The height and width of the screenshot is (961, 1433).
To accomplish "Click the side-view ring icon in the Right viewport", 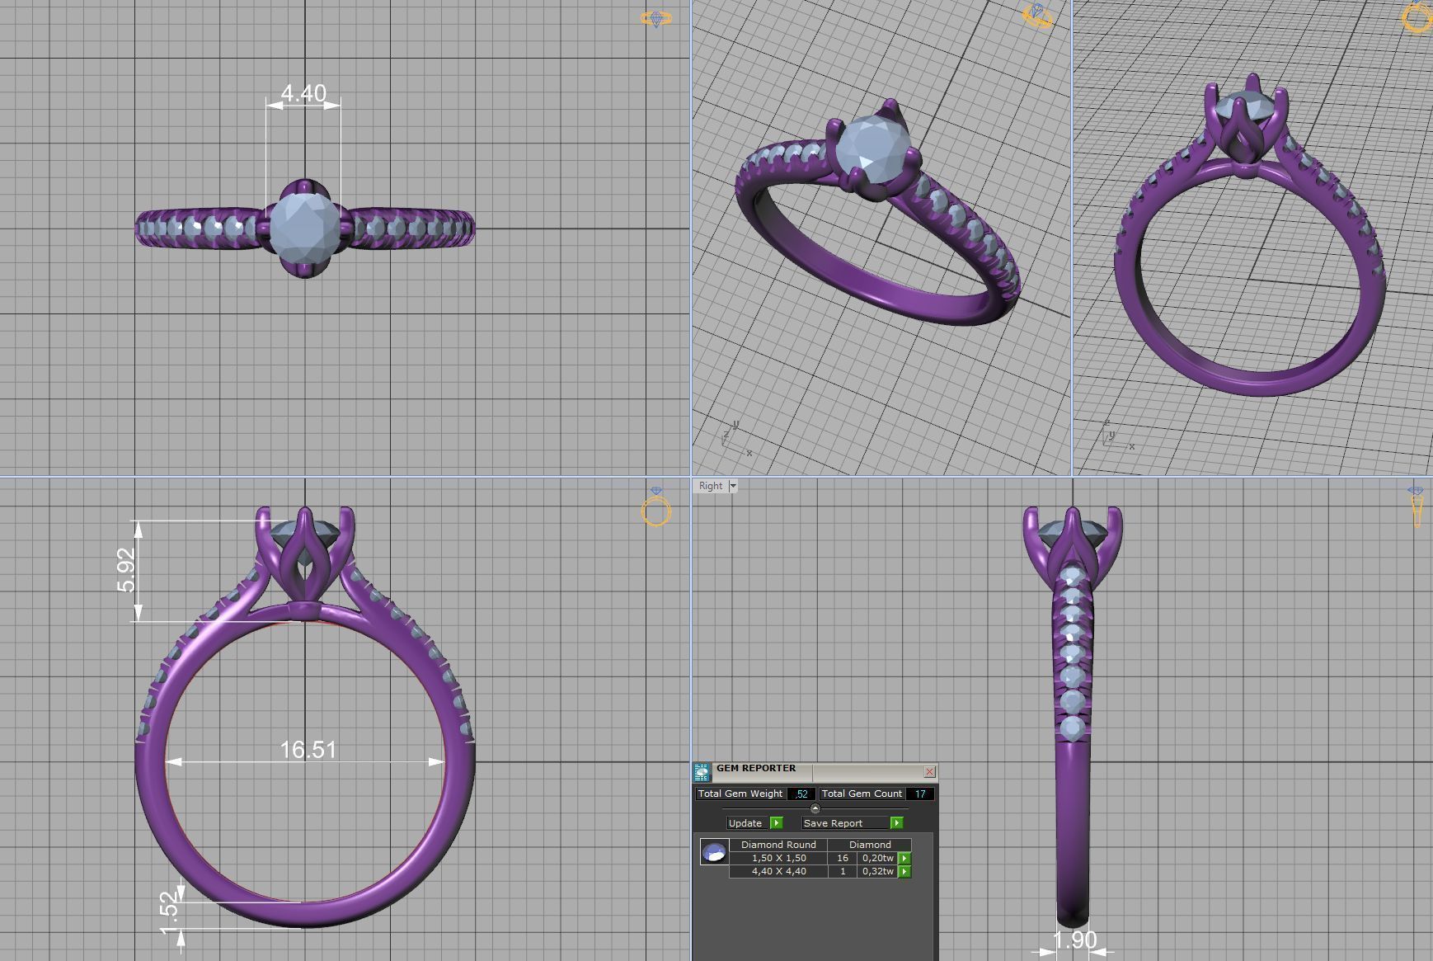I will [1417, 506].
